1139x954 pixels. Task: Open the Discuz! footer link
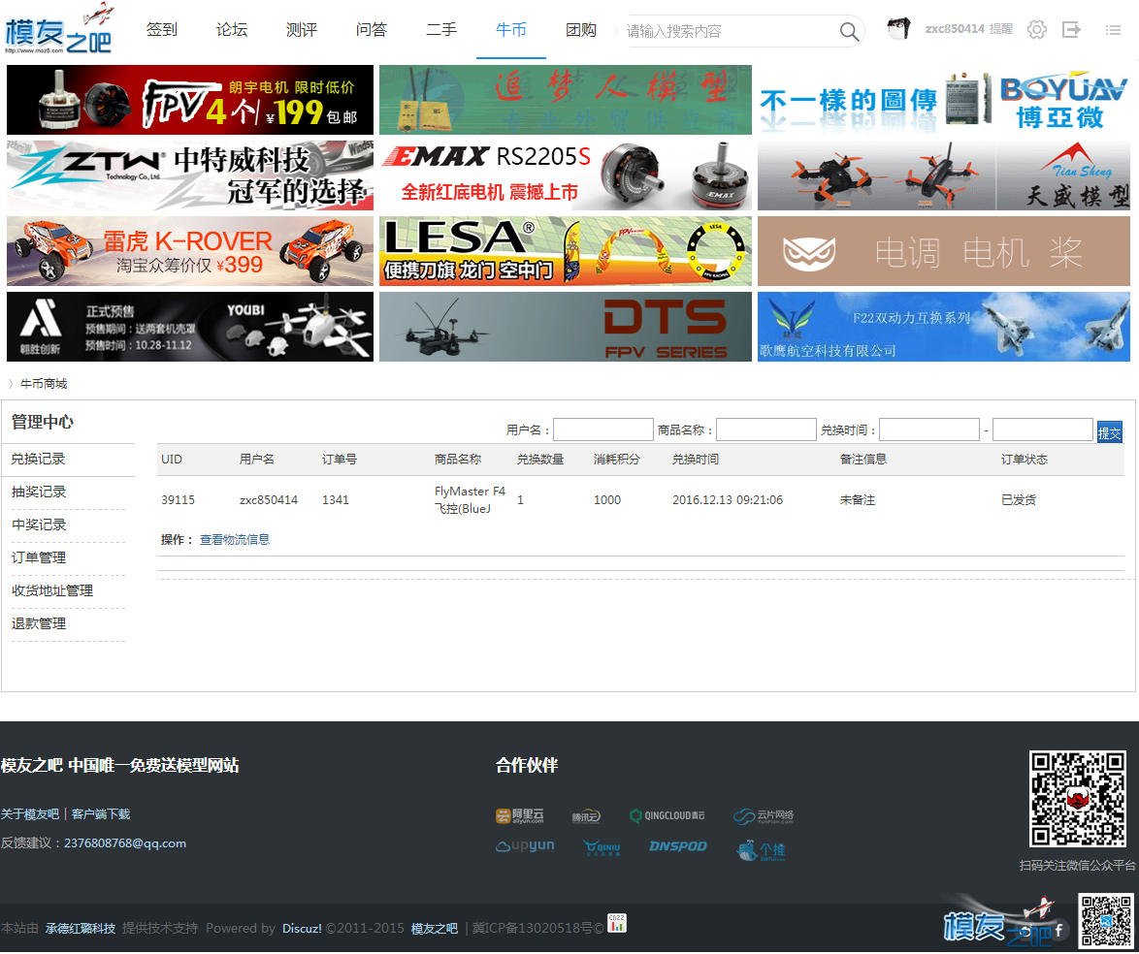302,928
